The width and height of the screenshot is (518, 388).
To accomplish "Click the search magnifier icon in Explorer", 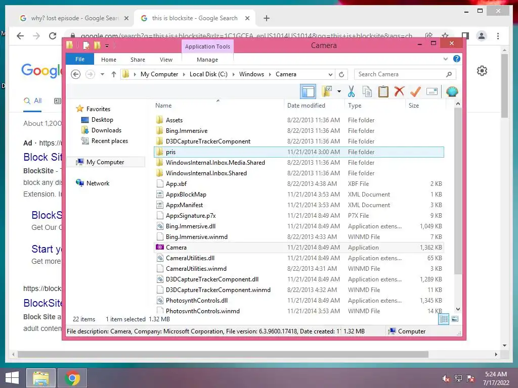I will (449, 74).
